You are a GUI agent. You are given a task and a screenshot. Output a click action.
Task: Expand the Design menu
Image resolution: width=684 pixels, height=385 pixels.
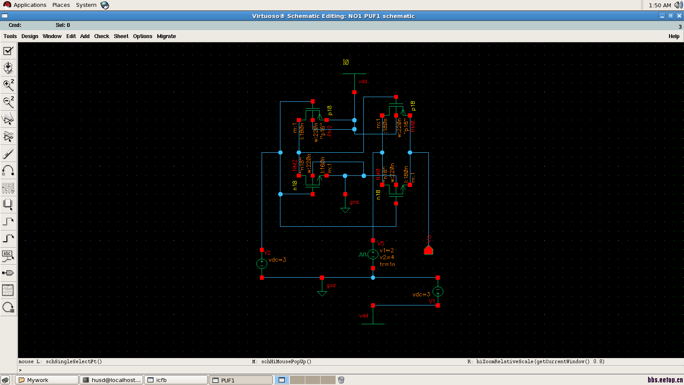click(x=30, y=36)
